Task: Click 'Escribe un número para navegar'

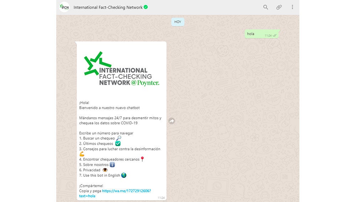Action: [x=106, y=133]
